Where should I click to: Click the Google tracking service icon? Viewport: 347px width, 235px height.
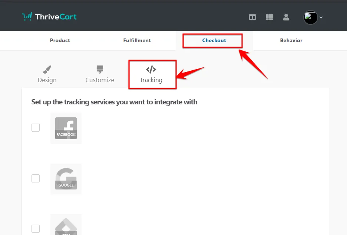[66, 179]
